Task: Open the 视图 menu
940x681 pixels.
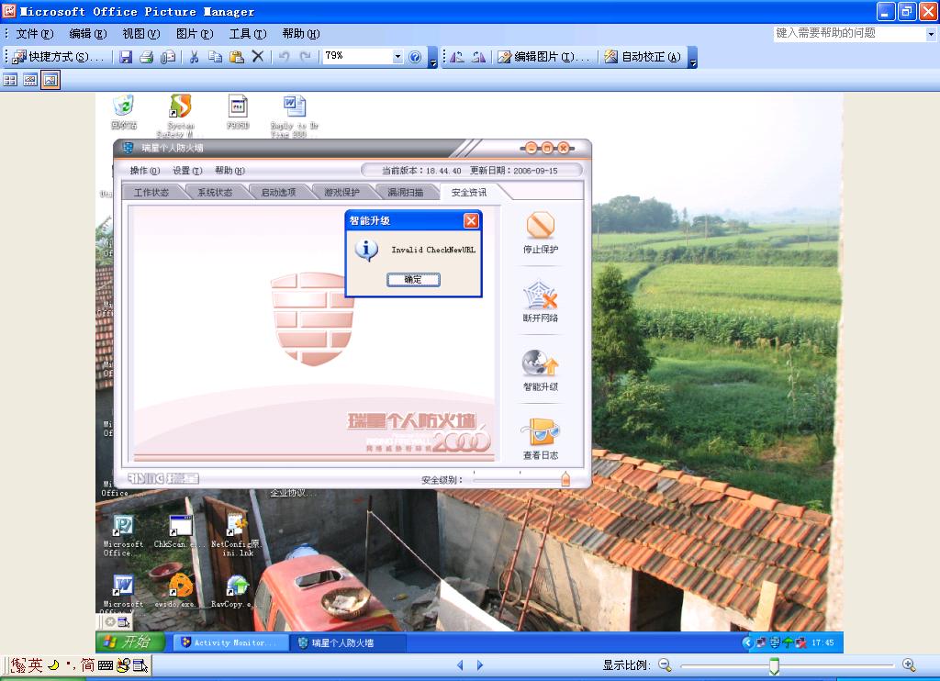Action: 140,34
